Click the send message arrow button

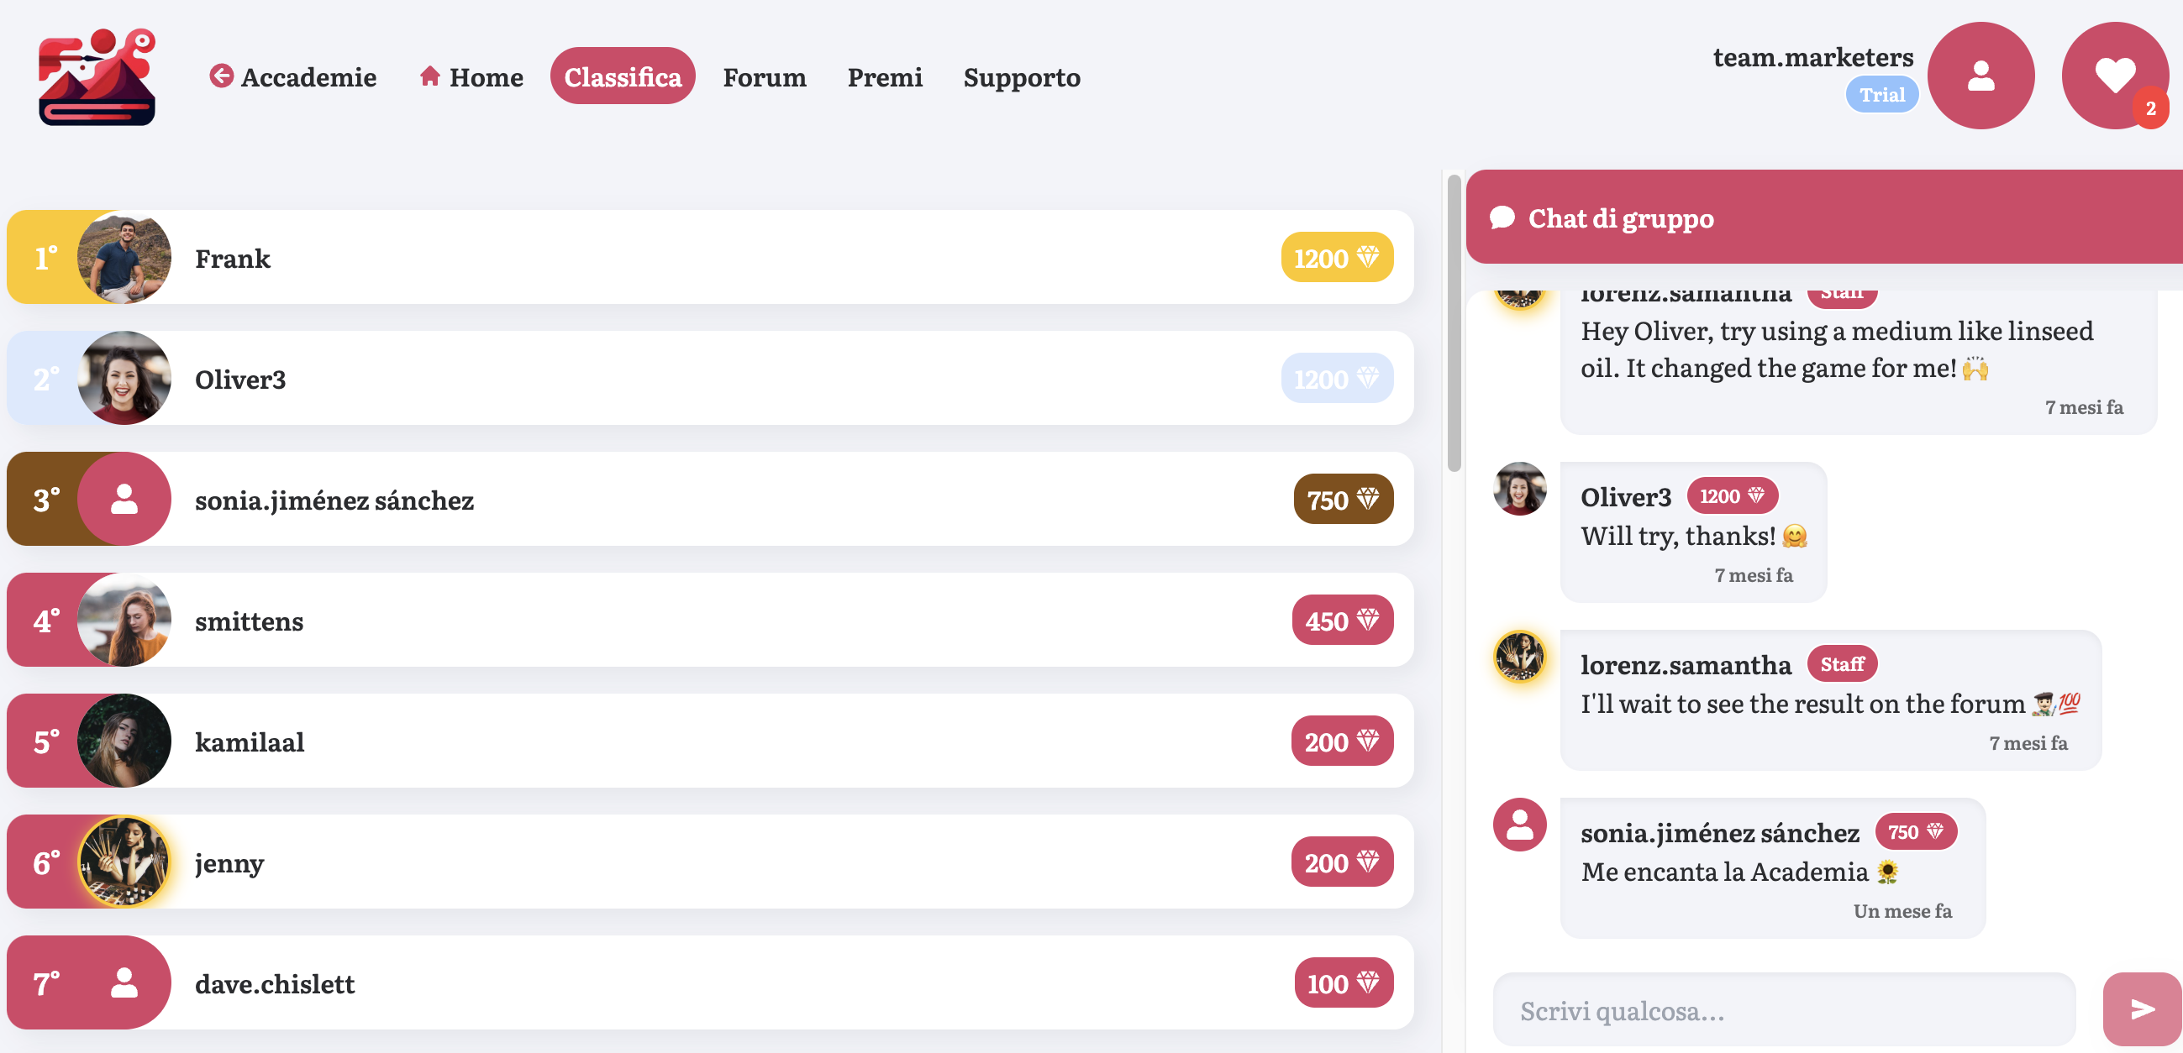(x=2142, y=1008)
